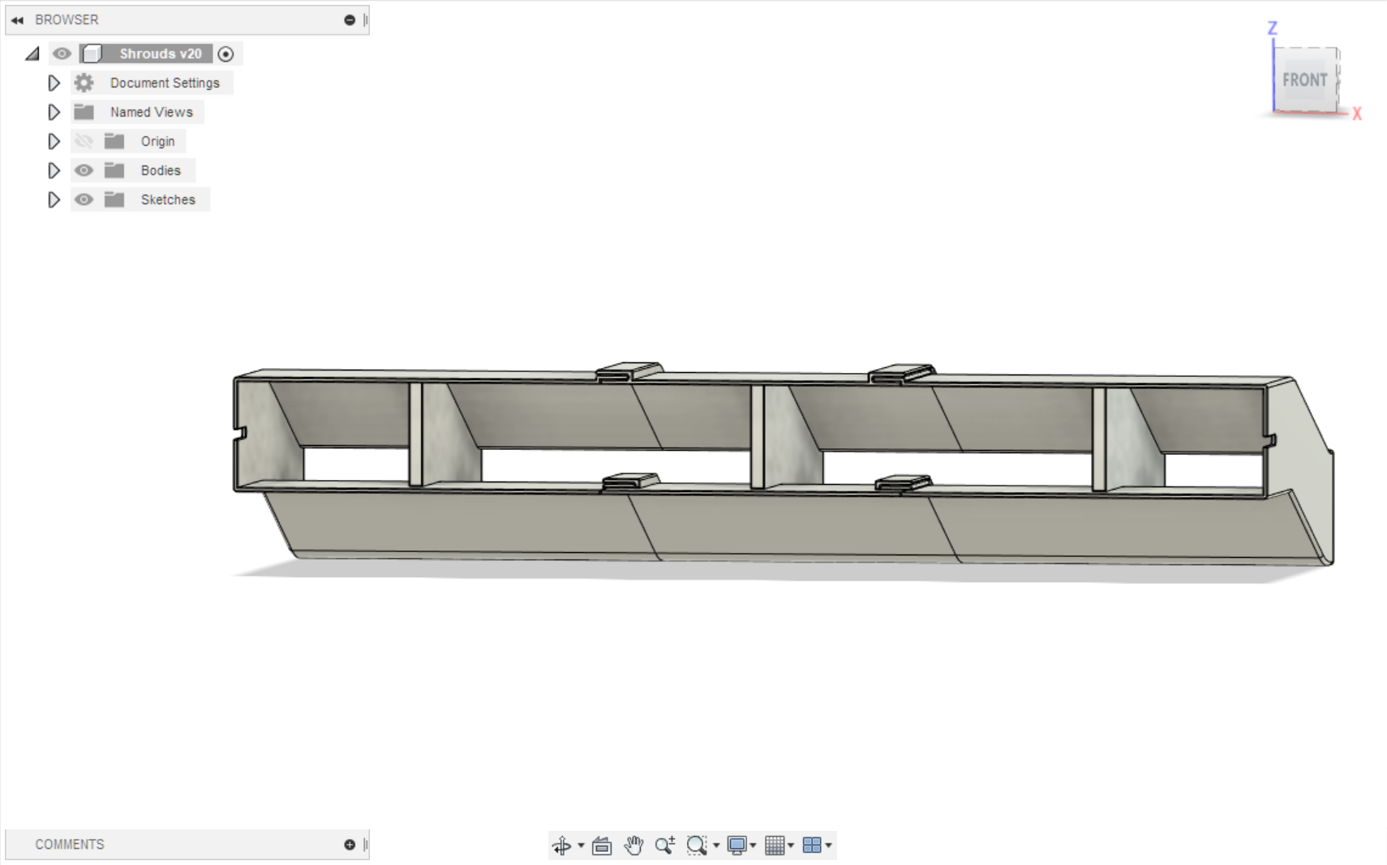
Task: Click the Look At tool icon
Action: point(602,846)
